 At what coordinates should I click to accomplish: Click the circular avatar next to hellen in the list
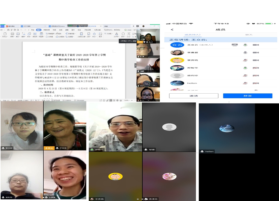coord(177,83)
